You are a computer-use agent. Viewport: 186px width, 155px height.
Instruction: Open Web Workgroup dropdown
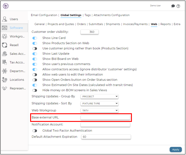[99, 110]
